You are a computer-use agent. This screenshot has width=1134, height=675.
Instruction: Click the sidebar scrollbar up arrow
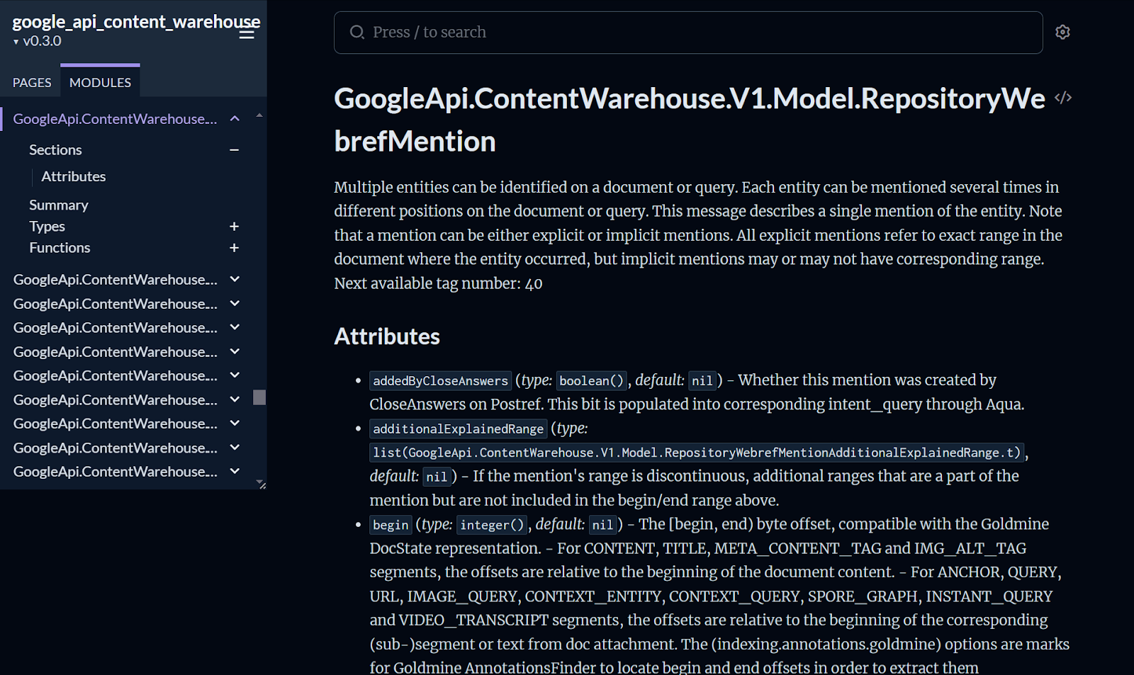pyautogui.click(x=259, y=115)
